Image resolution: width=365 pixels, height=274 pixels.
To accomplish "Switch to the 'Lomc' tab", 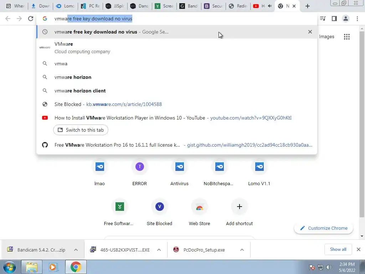I will click(65, 6).
